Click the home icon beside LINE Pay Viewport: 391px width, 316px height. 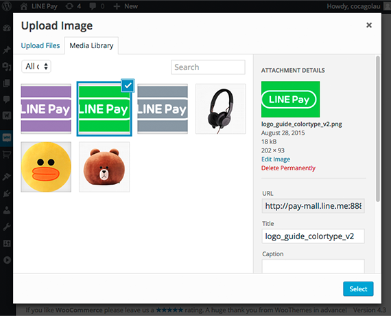[24, 6]
